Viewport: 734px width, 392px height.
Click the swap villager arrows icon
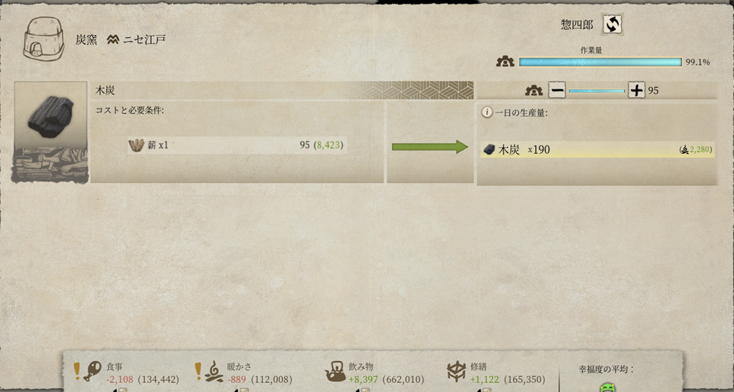tap(612, 24)
